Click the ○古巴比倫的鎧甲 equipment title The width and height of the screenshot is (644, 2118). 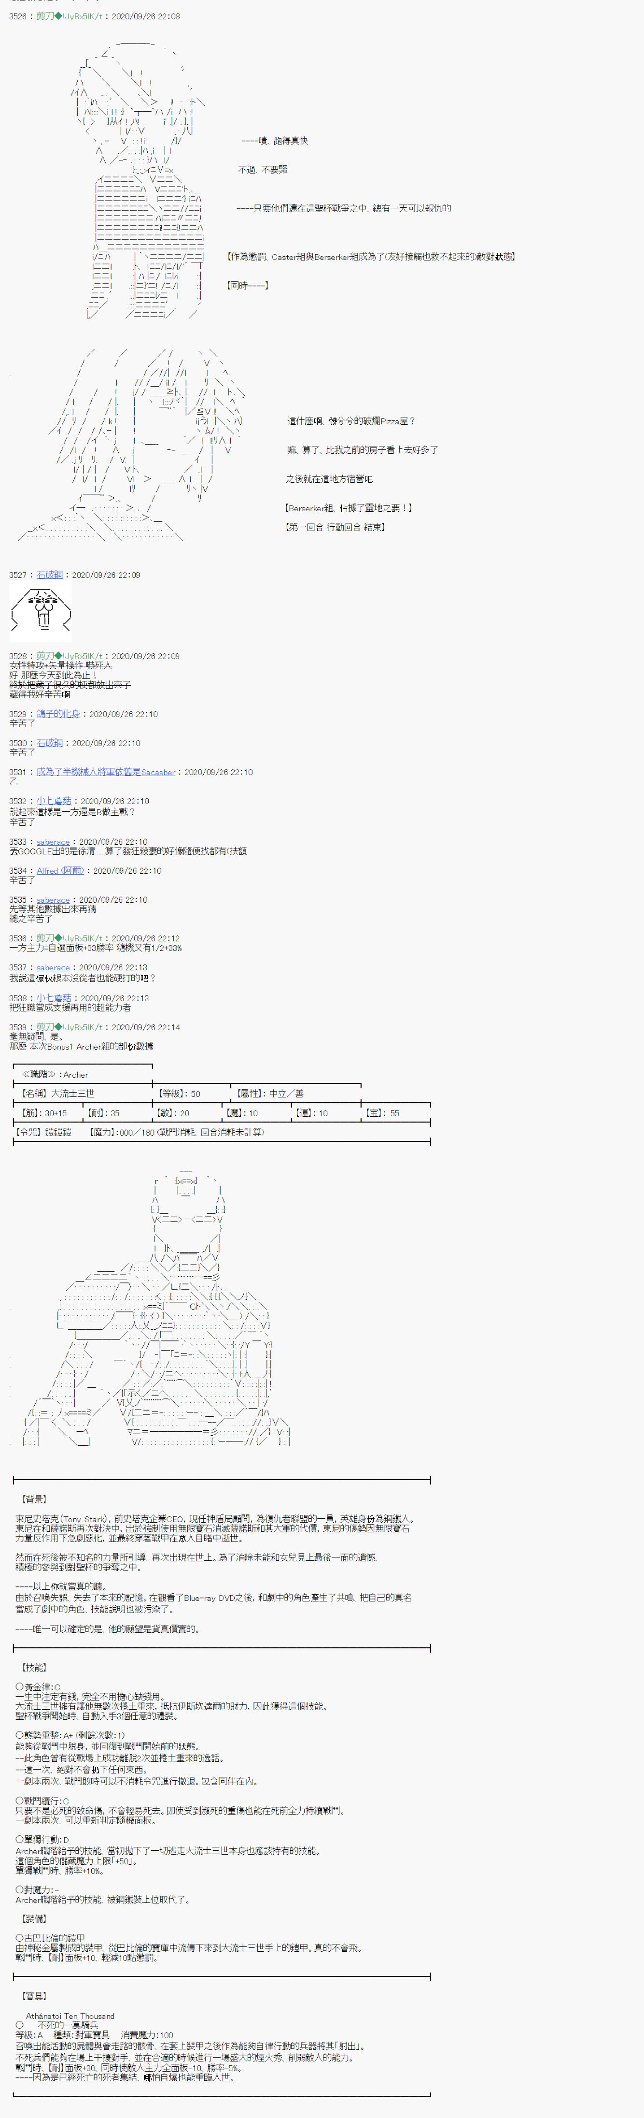click(50, 1938)
